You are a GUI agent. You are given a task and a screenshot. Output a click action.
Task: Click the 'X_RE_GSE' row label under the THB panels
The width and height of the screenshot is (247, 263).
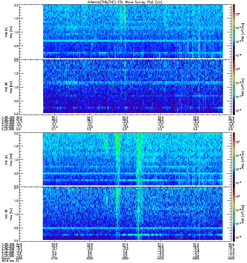[8, 117]
